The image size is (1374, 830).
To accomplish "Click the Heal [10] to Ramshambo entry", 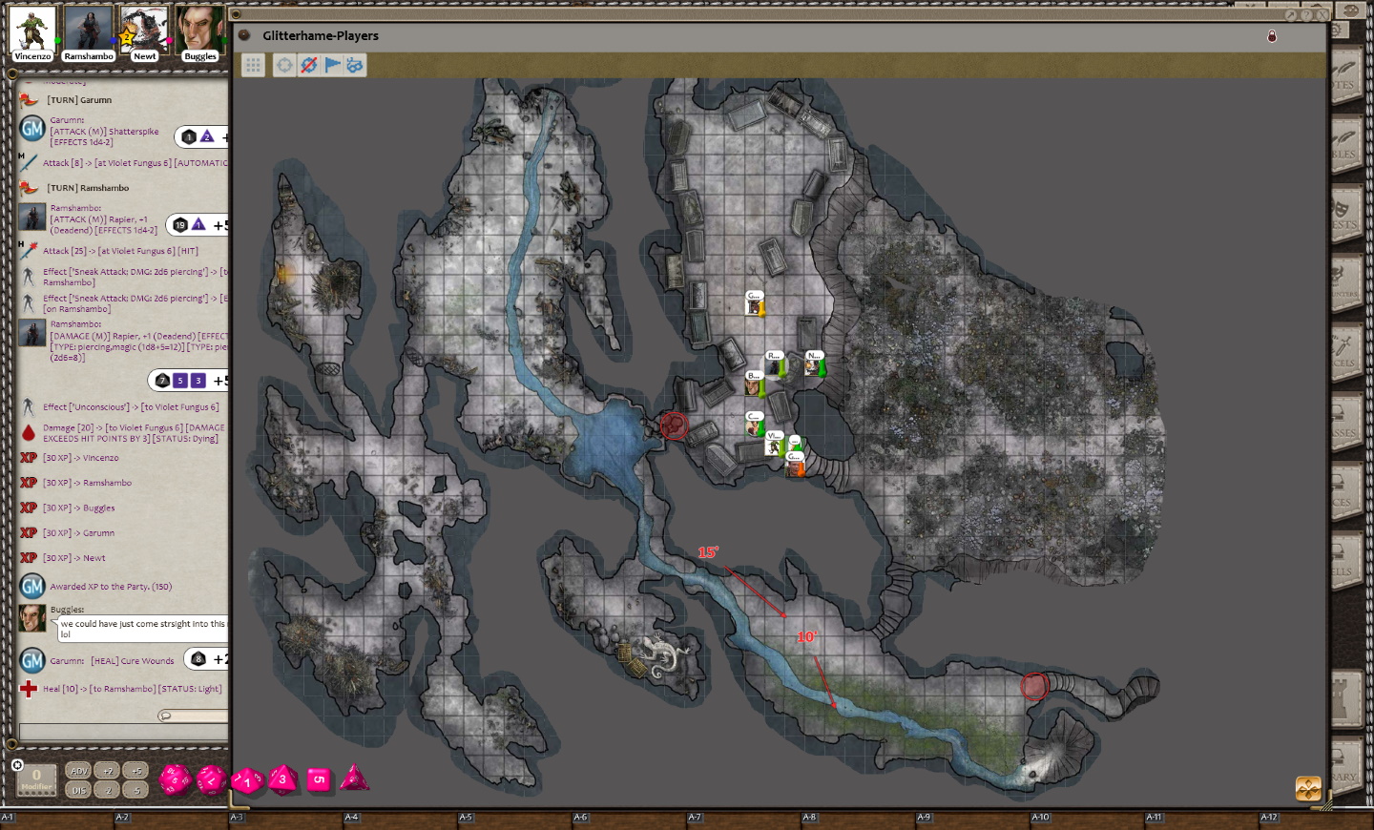I will (x=132, y=689).
